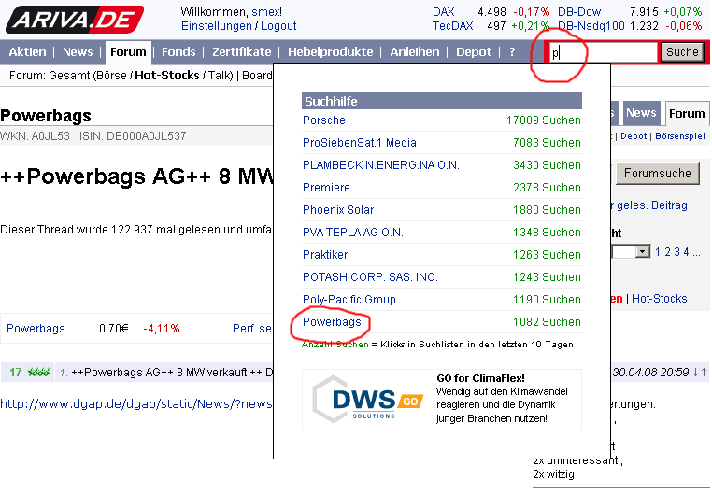The width and height of the screenshot is (712, 494).
Task: Open the page selector dropdown arrow
Action: pos(642,251)
